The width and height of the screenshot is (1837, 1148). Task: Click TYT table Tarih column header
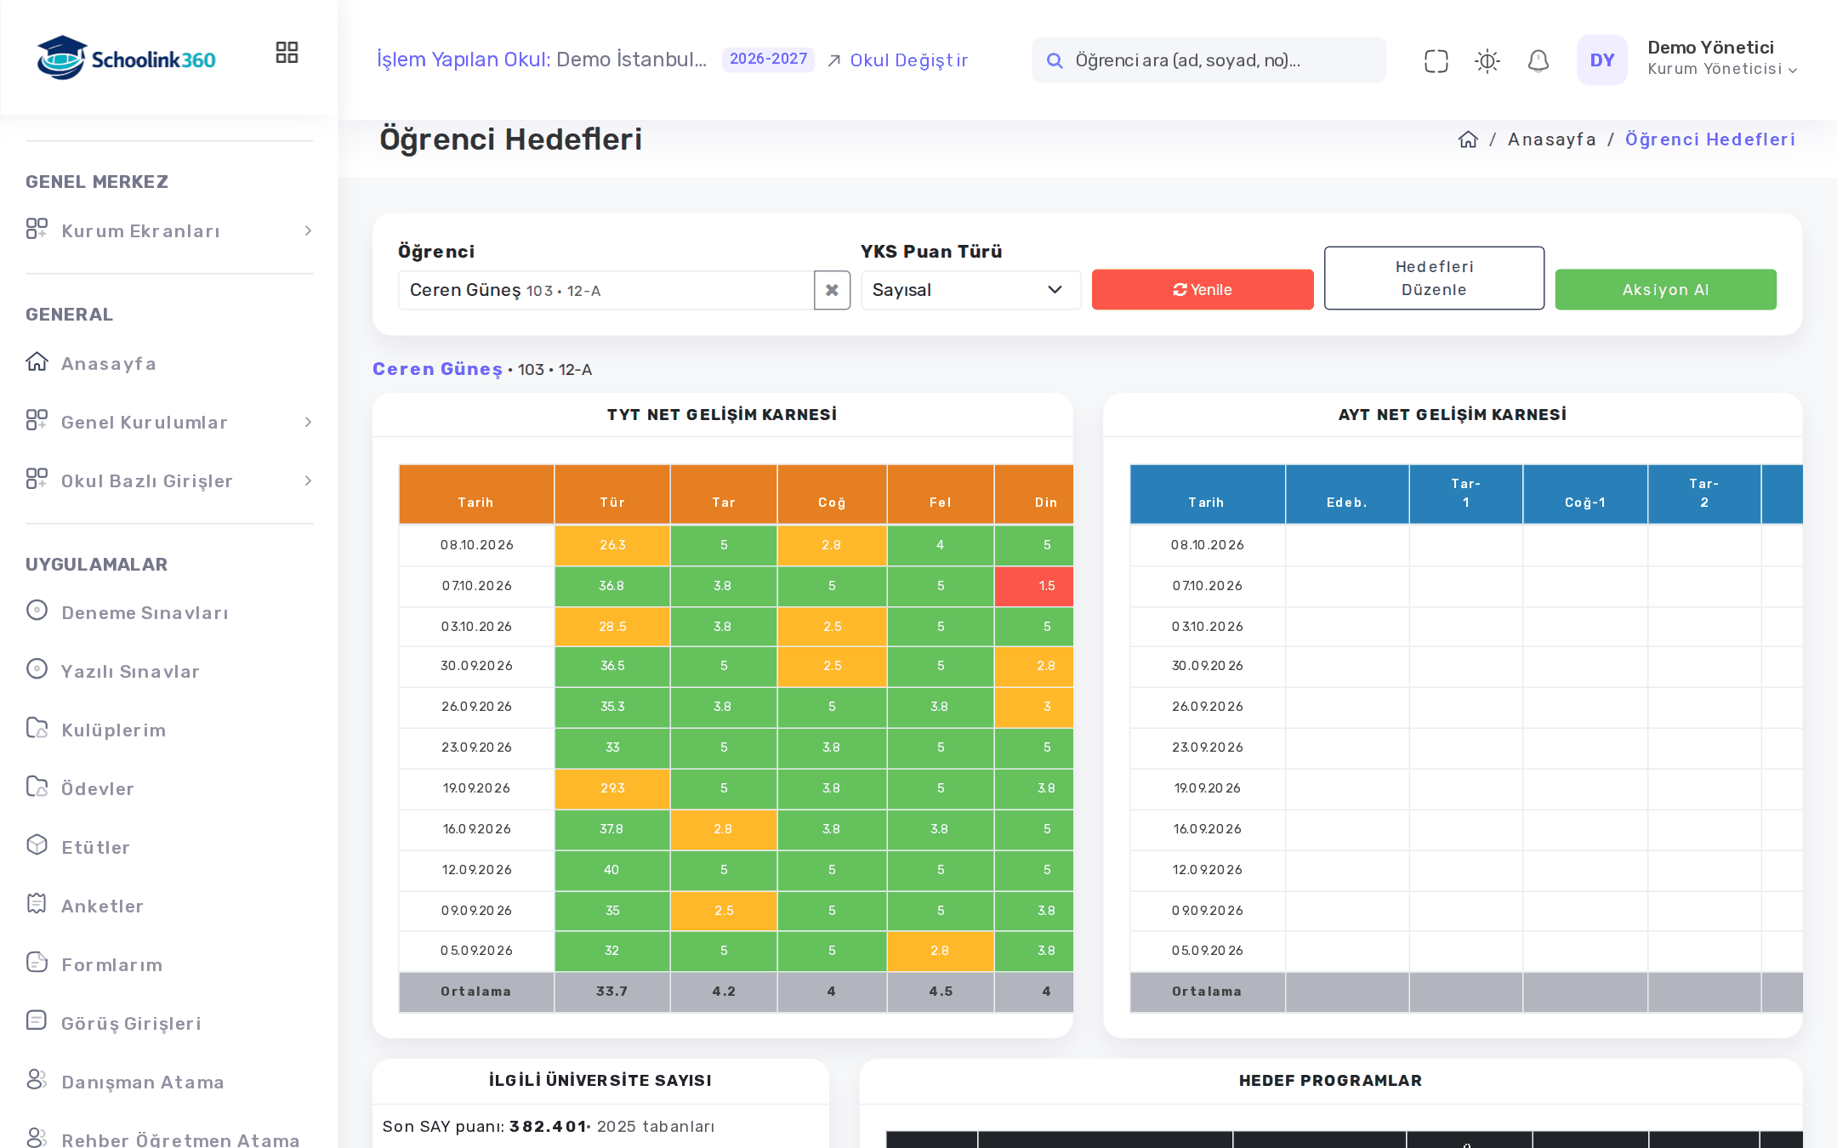point(476,494)
